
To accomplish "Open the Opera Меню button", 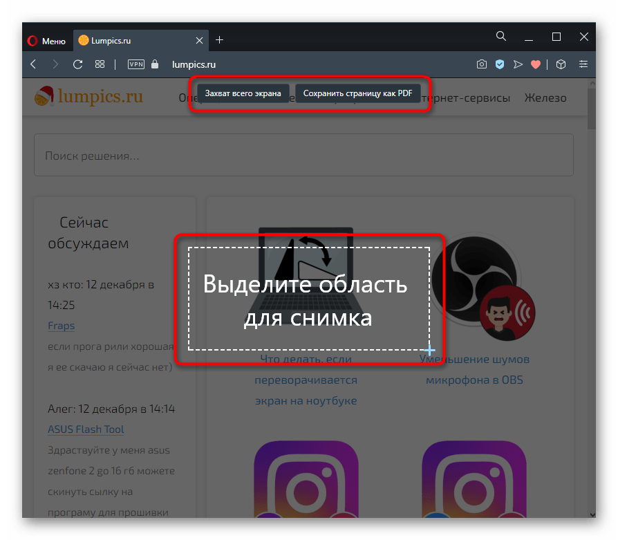I will click(47, 41).
